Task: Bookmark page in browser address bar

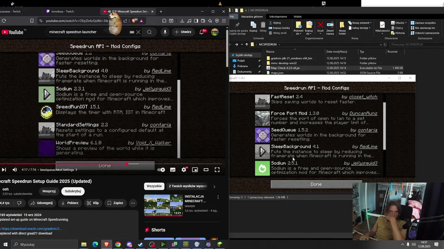Action: tap(32, 21)
